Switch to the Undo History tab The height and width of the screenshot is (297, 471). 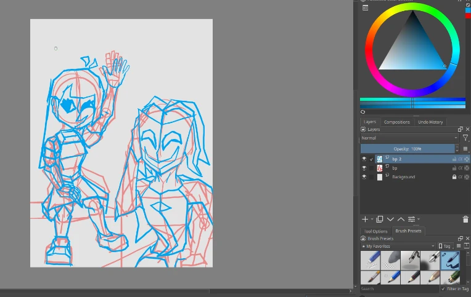[x=430, y=122]
